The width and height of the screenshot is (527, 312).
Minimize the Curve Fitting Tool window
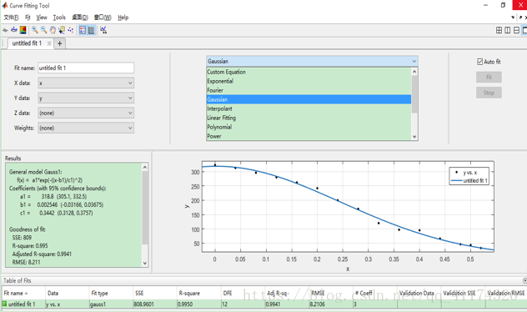485,5
